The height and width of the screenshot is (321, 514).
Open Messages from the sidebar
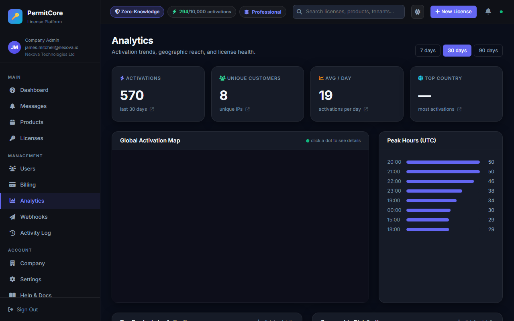(x=50, y=106)
